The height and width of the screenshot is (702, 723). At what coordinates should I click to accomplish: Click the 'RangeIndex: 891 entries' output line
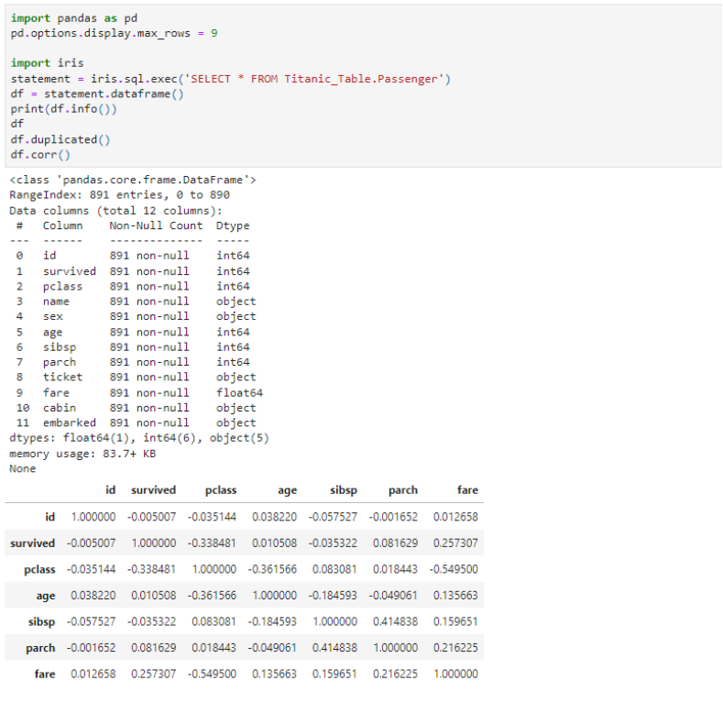coord(119,195)
